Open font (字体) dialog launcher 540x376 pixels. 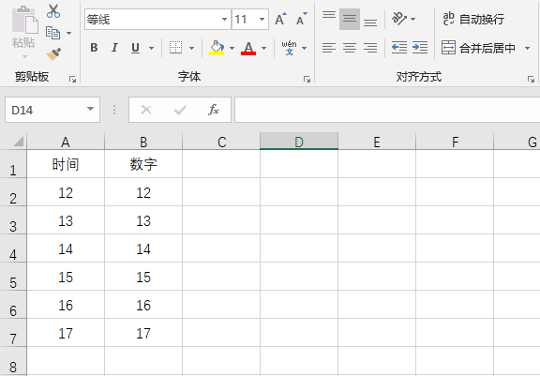point(307,79)
